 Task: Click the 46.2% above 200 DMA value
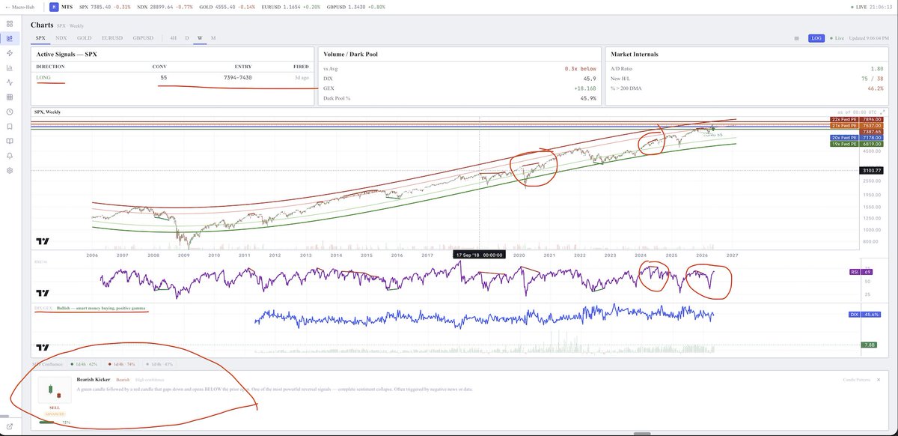coord(876,88)
